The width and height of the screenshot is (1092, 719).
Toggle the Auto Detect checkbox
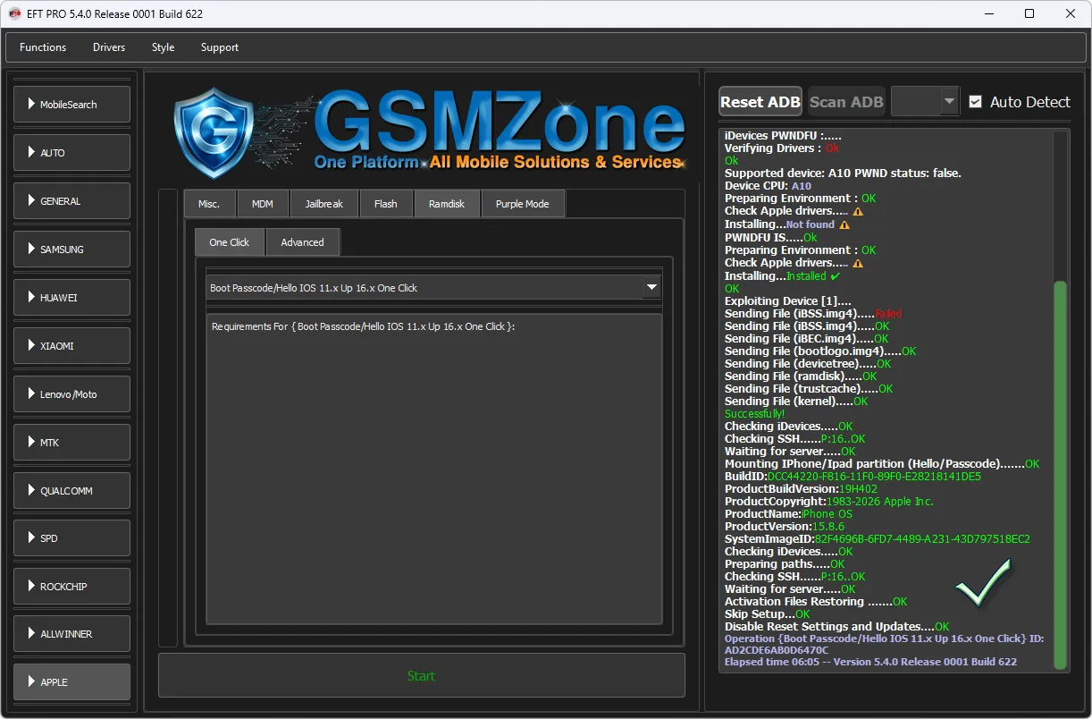coord(975,102)
